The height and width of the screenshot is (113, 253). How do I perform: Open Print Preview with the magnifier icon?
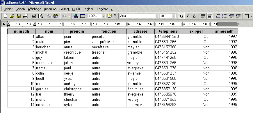[41, 16]
